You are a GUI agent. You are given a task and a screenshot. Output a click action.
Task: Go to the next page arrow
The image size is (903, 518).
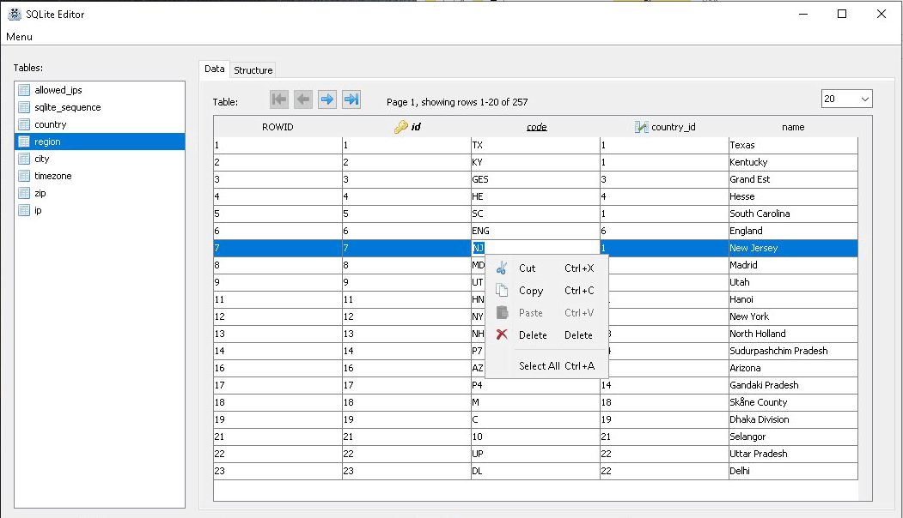pyautogui.click(x=326, y=99)
